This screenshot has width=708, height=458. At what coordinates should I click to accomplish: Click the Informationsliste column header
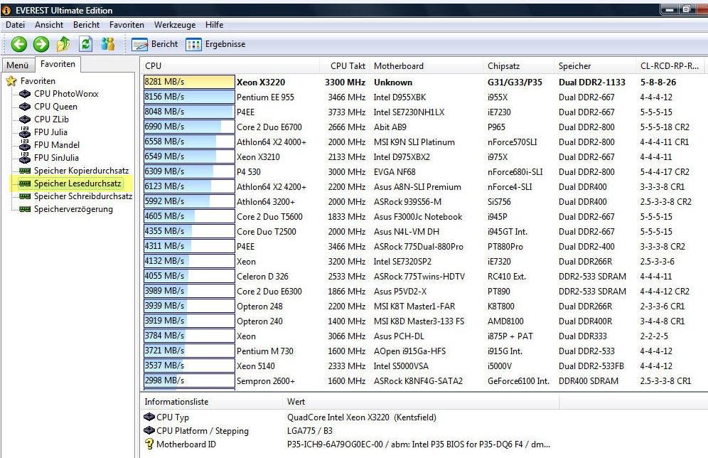(212, 402)
